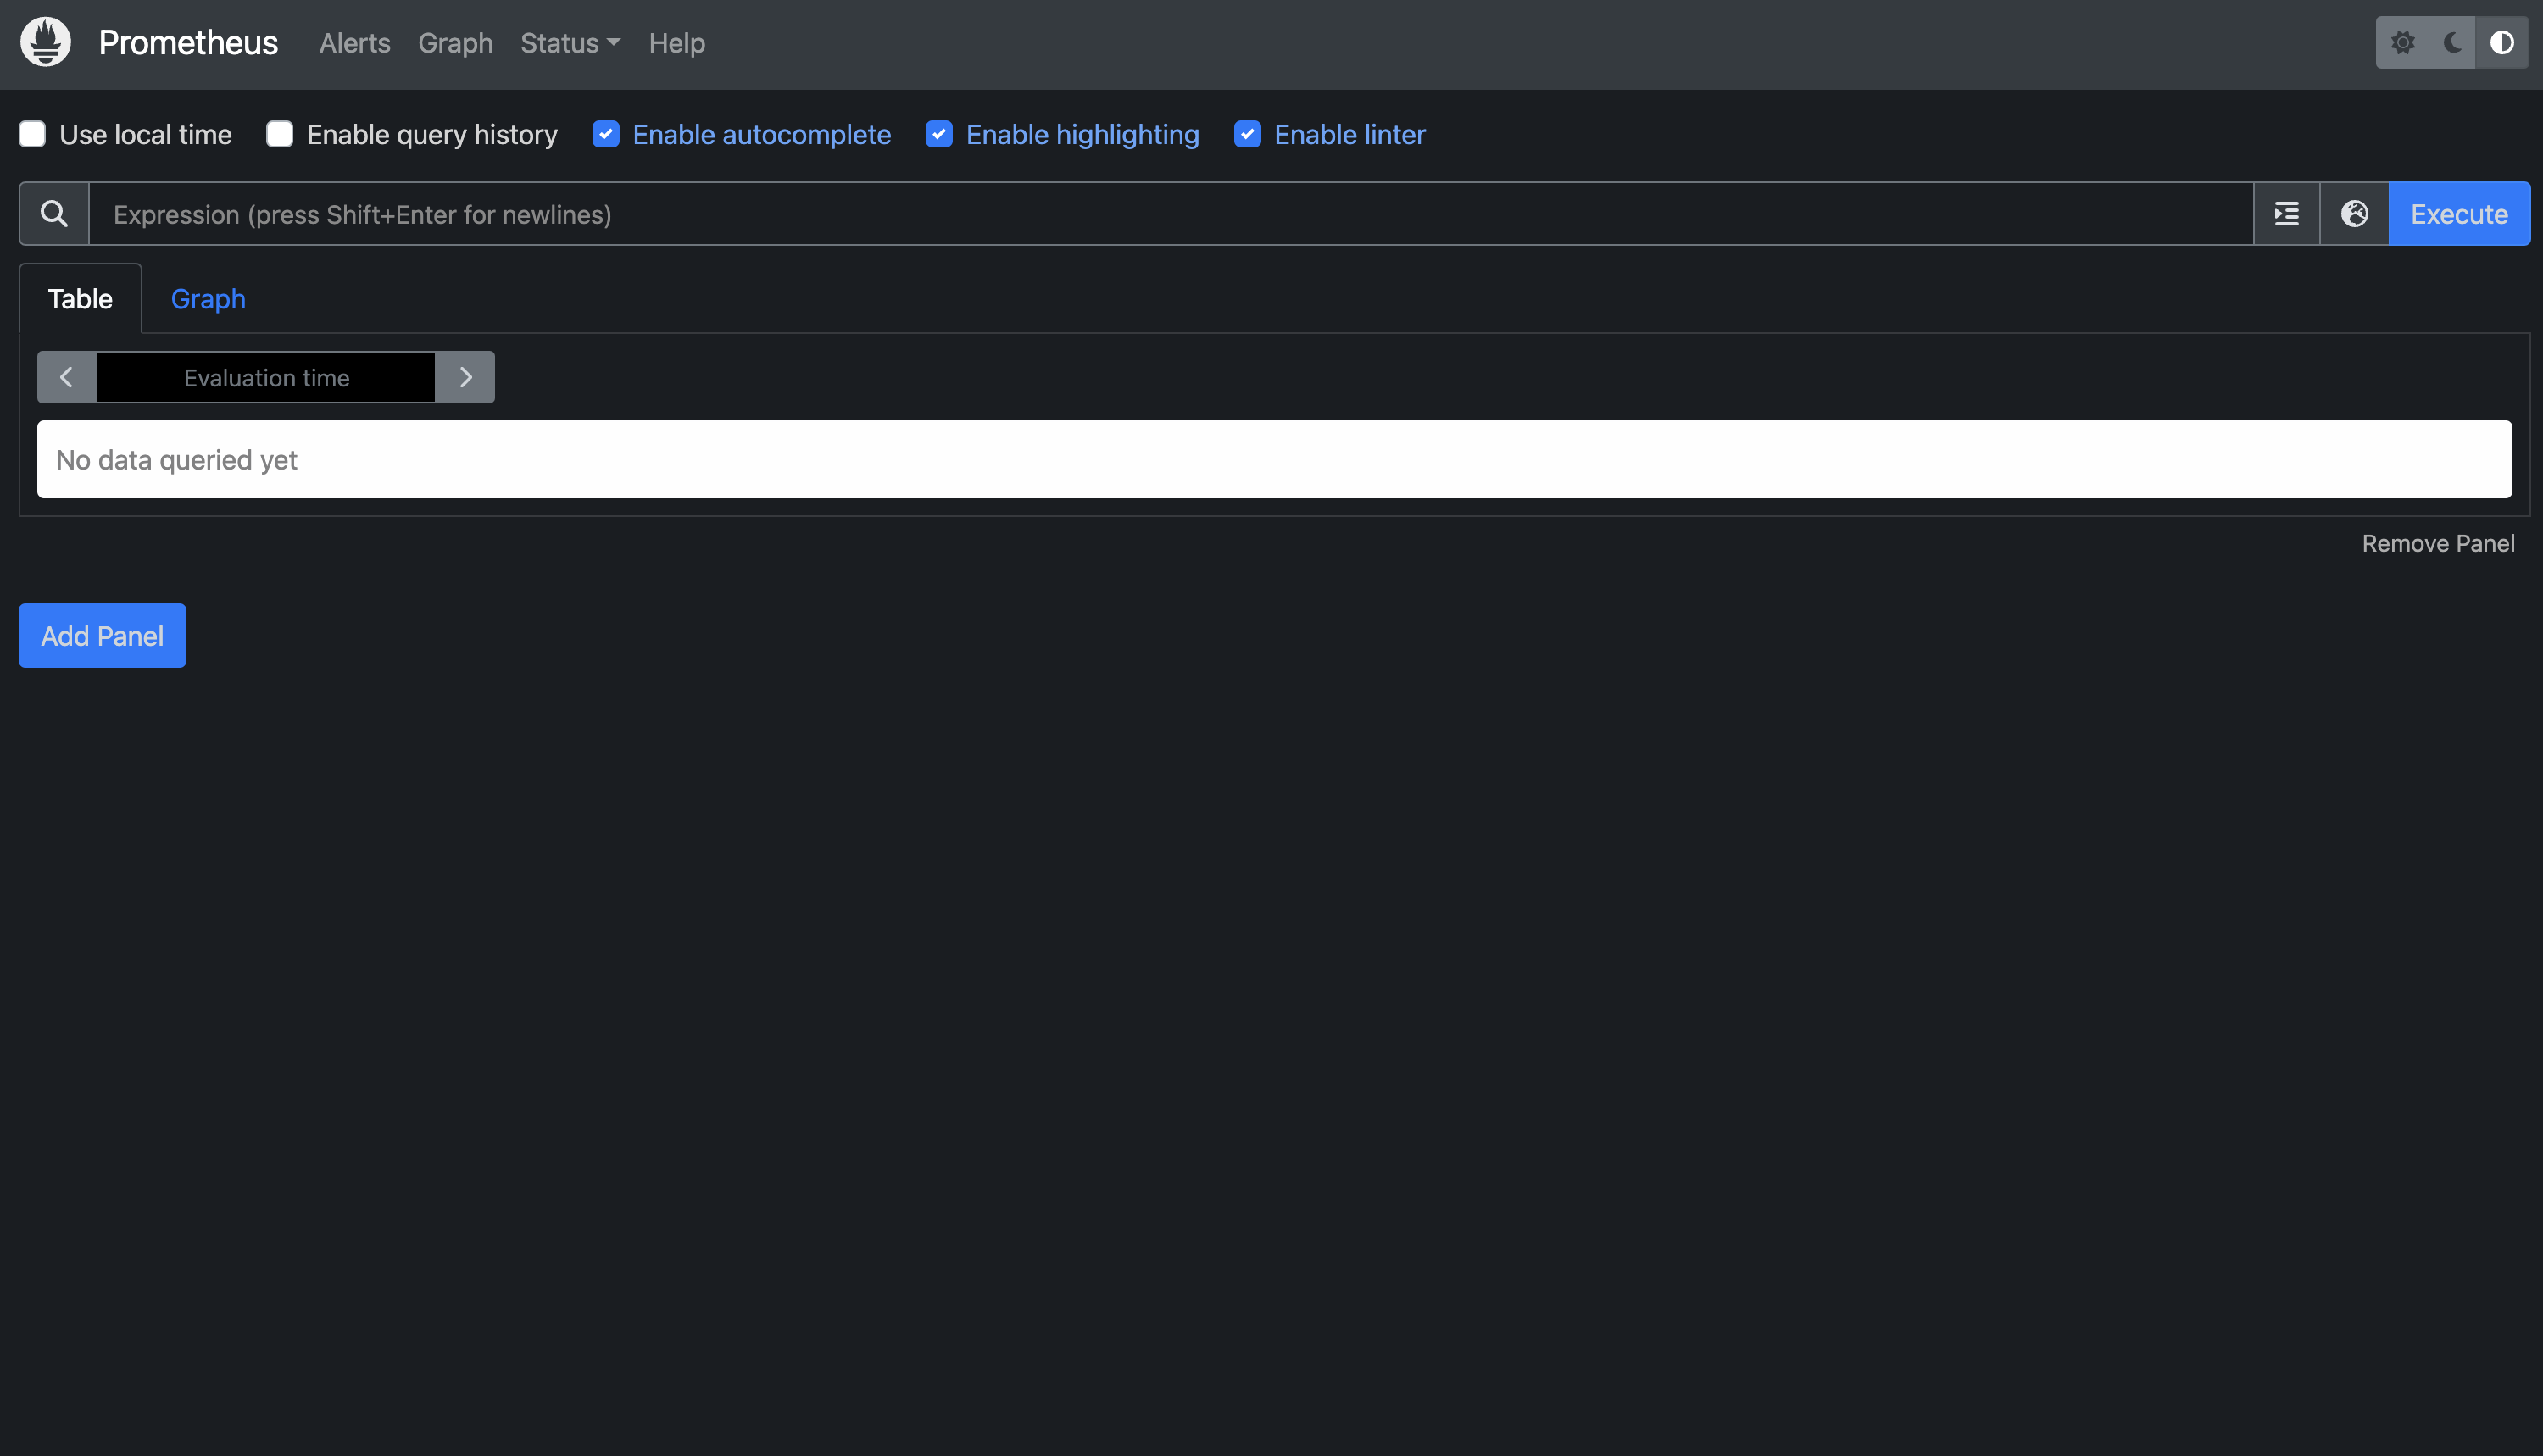Open the Alerts page
The image size is (2543, 1456).
[354, 43]
